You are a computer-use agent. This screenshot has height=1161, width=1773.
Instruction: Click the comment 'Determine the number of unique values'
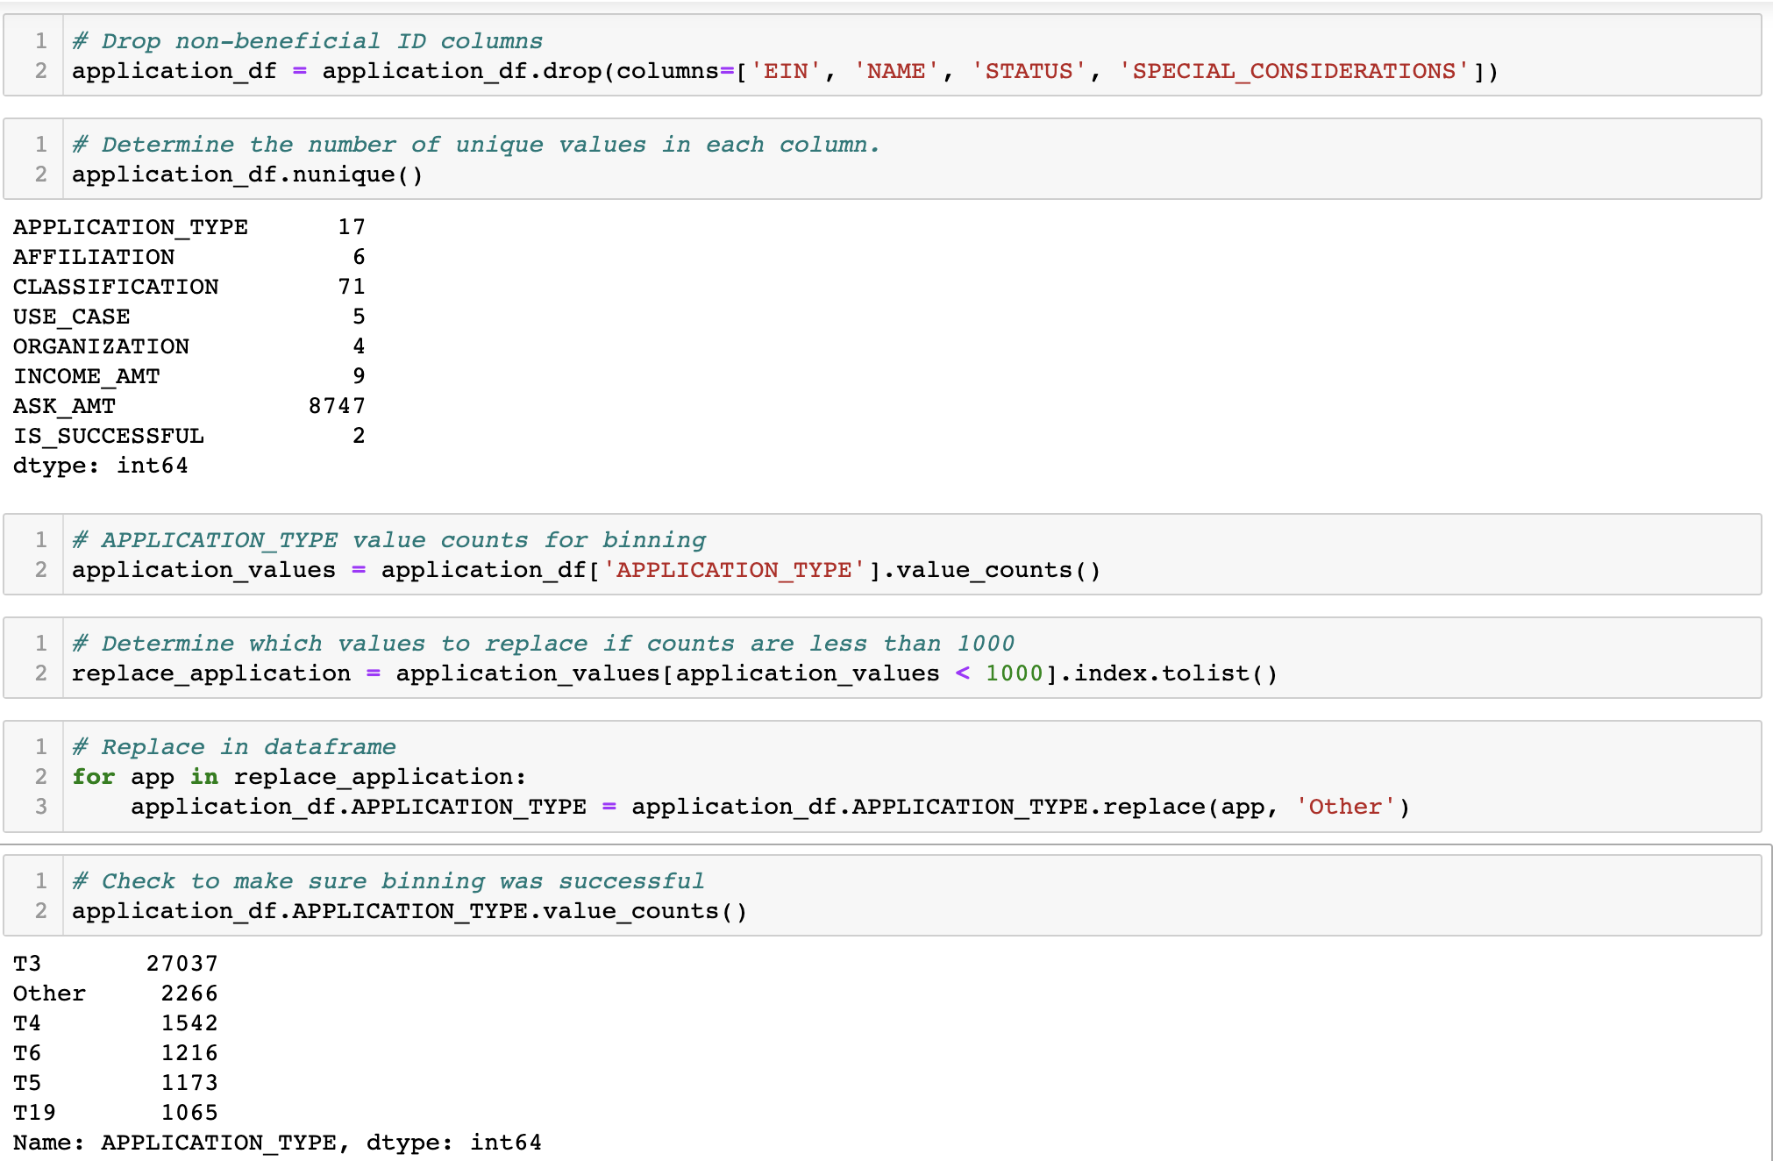[476, 145]
